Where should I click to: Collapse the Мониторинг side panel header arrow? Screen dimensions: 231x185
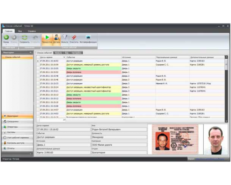click(30, 52)
